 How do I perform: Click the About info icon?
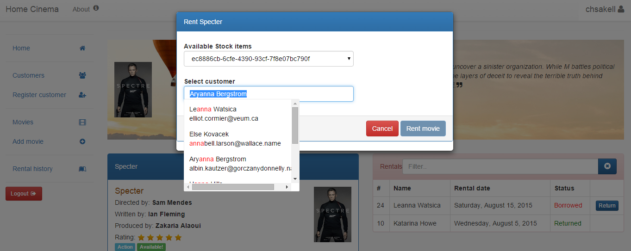[96, 8]
